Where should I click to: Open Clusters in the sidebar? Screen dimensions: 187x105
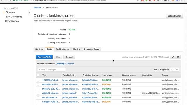(x=10, y=12)
